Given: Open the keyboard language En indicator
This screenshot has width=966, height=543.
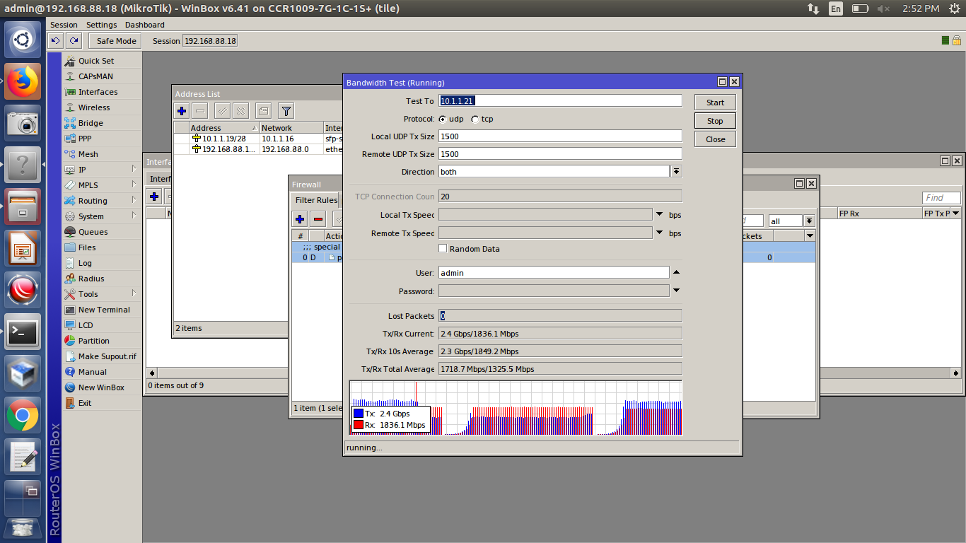Looking at the screenshot, I should click(836, 8).
